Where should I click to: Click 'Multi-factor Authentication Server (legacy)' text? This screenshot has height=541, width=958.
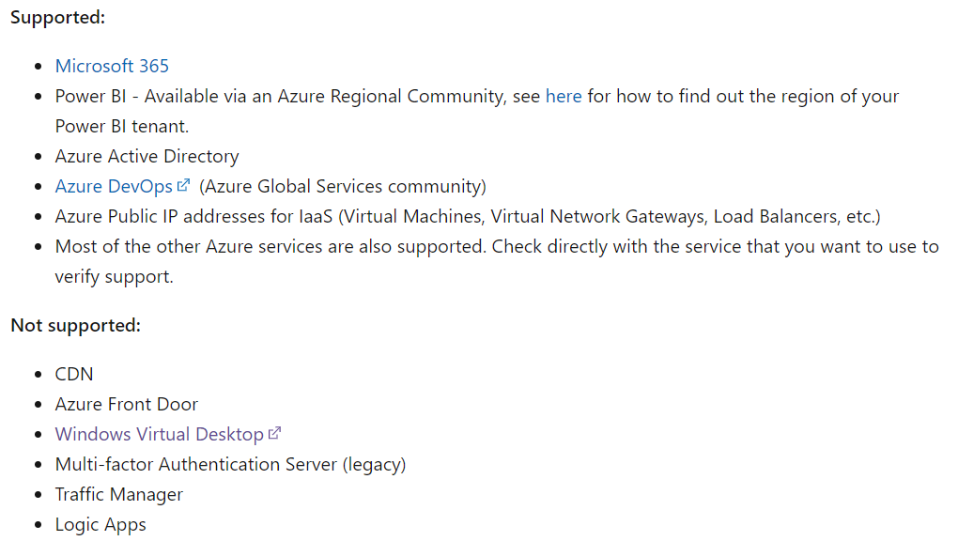pyautogui.click(x=230, y=465)
